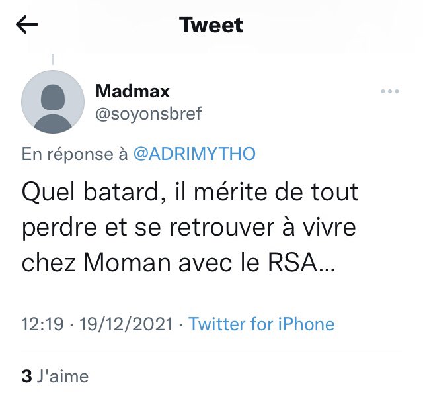Click the 12:19 timestamp
This screenshot has height=397, width=423.
click(42, 324)
